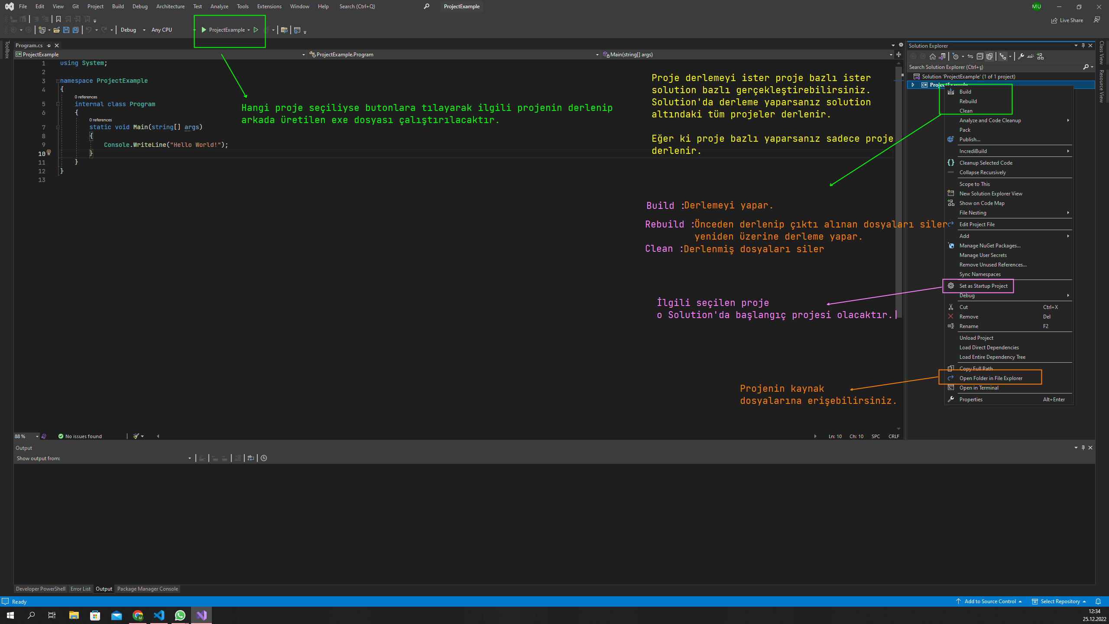
Task: Click the code cleanup broom icon in editor footer
Action: [136, 436]
